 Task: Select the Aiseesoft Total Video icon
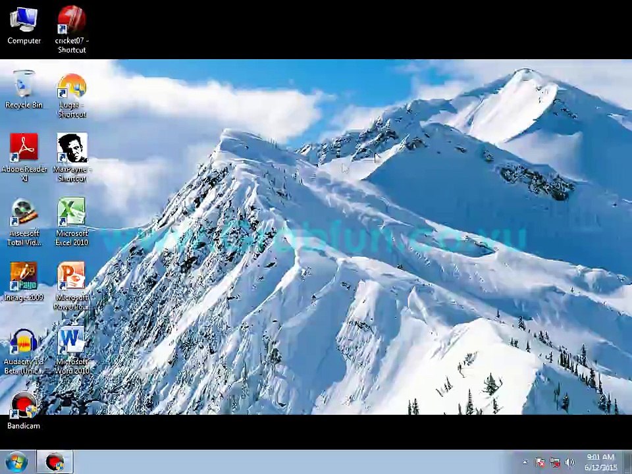pyautogui.click(x=24, y=222)
